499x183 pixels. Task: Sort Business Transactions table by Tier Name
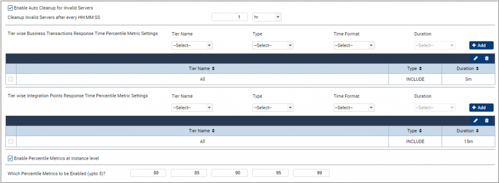[x=202, y=68]
